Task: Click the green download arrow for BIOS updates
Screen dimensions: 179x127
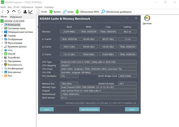Action: click(x=77, y=12)
